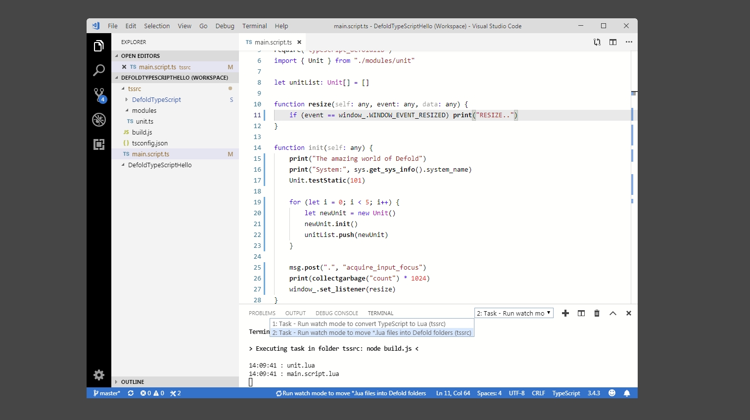Open the Manage gear icon

pos(99,374)
